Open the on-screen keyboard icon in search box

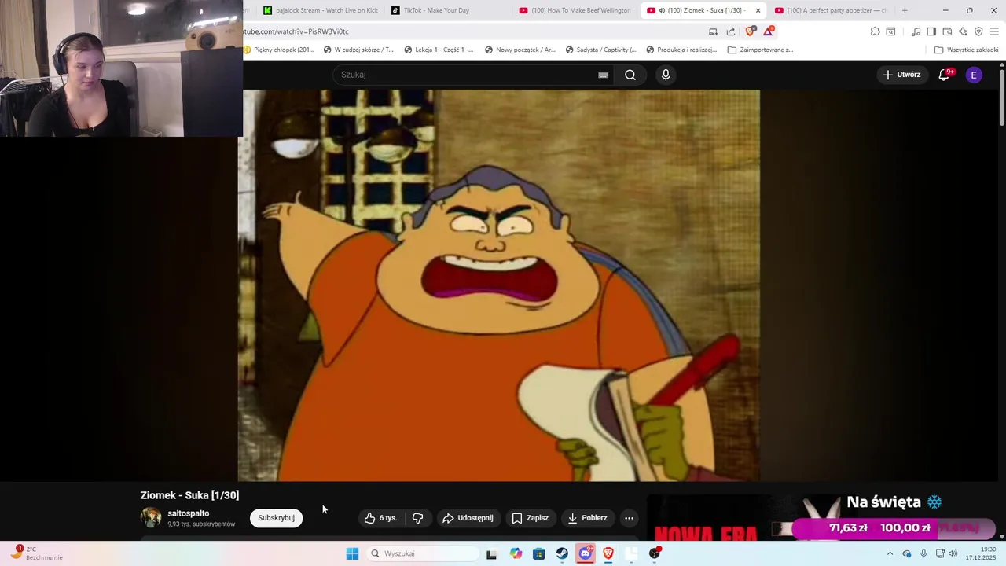tap(603, 75)
